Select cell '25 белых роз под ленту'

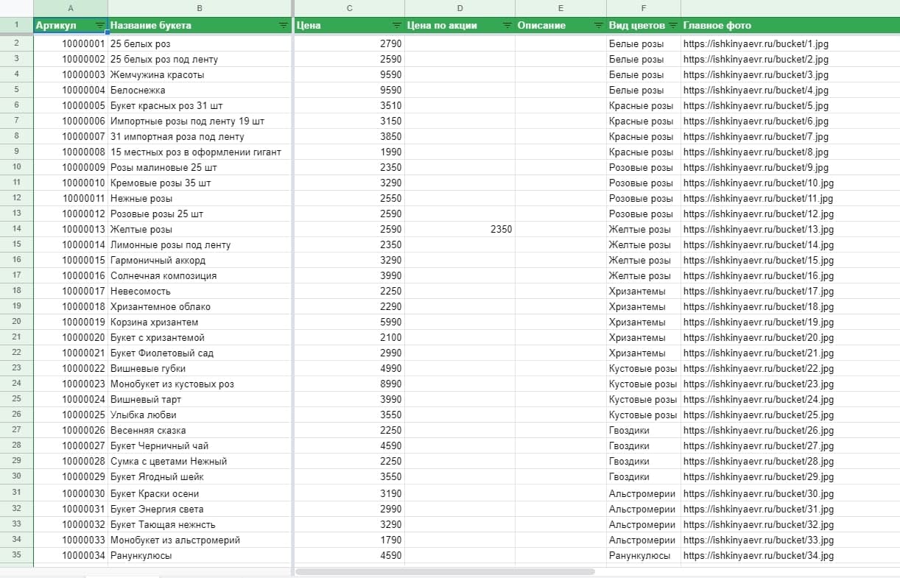200,60
